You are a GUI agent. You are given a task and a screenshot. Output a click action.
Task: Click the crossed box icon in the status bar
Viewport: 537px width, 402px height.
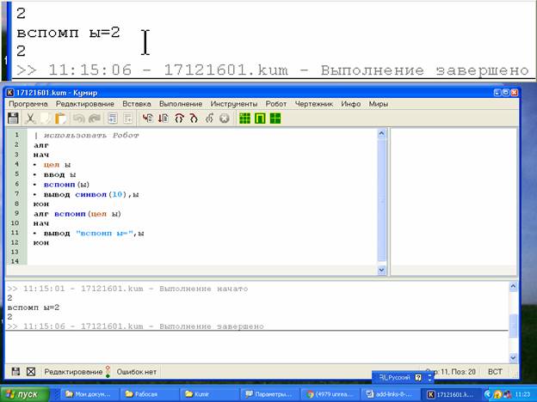(31, 372)
